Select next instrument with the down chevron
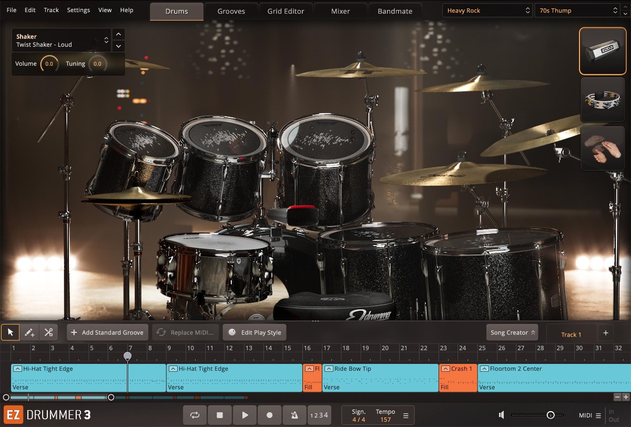The height and width of the screenshot is (427, 631). click(119, 46)
